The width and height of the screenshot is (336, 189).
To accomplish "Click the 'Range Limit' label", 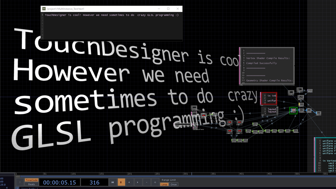I will click(x=169, y=180).
